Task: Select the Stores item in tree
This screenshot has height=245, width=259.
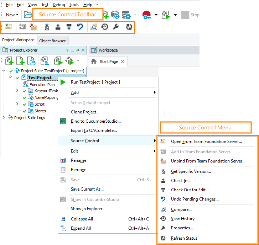Action: pyautogui.click(x=40, y=111)
